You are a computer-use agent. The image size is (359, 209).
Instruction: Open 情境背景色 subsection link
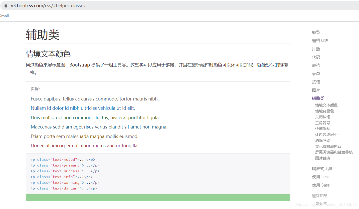click(325, 111)
